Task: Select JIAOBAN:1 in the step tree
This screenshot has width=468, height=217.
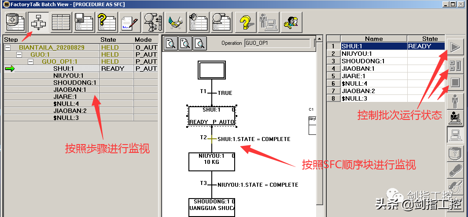Action: [x=70, y=90]
